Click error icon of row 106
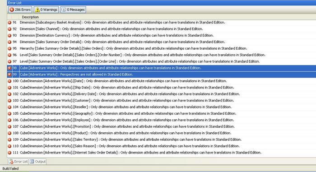This screenshot has width=316, height=172. 9,120
